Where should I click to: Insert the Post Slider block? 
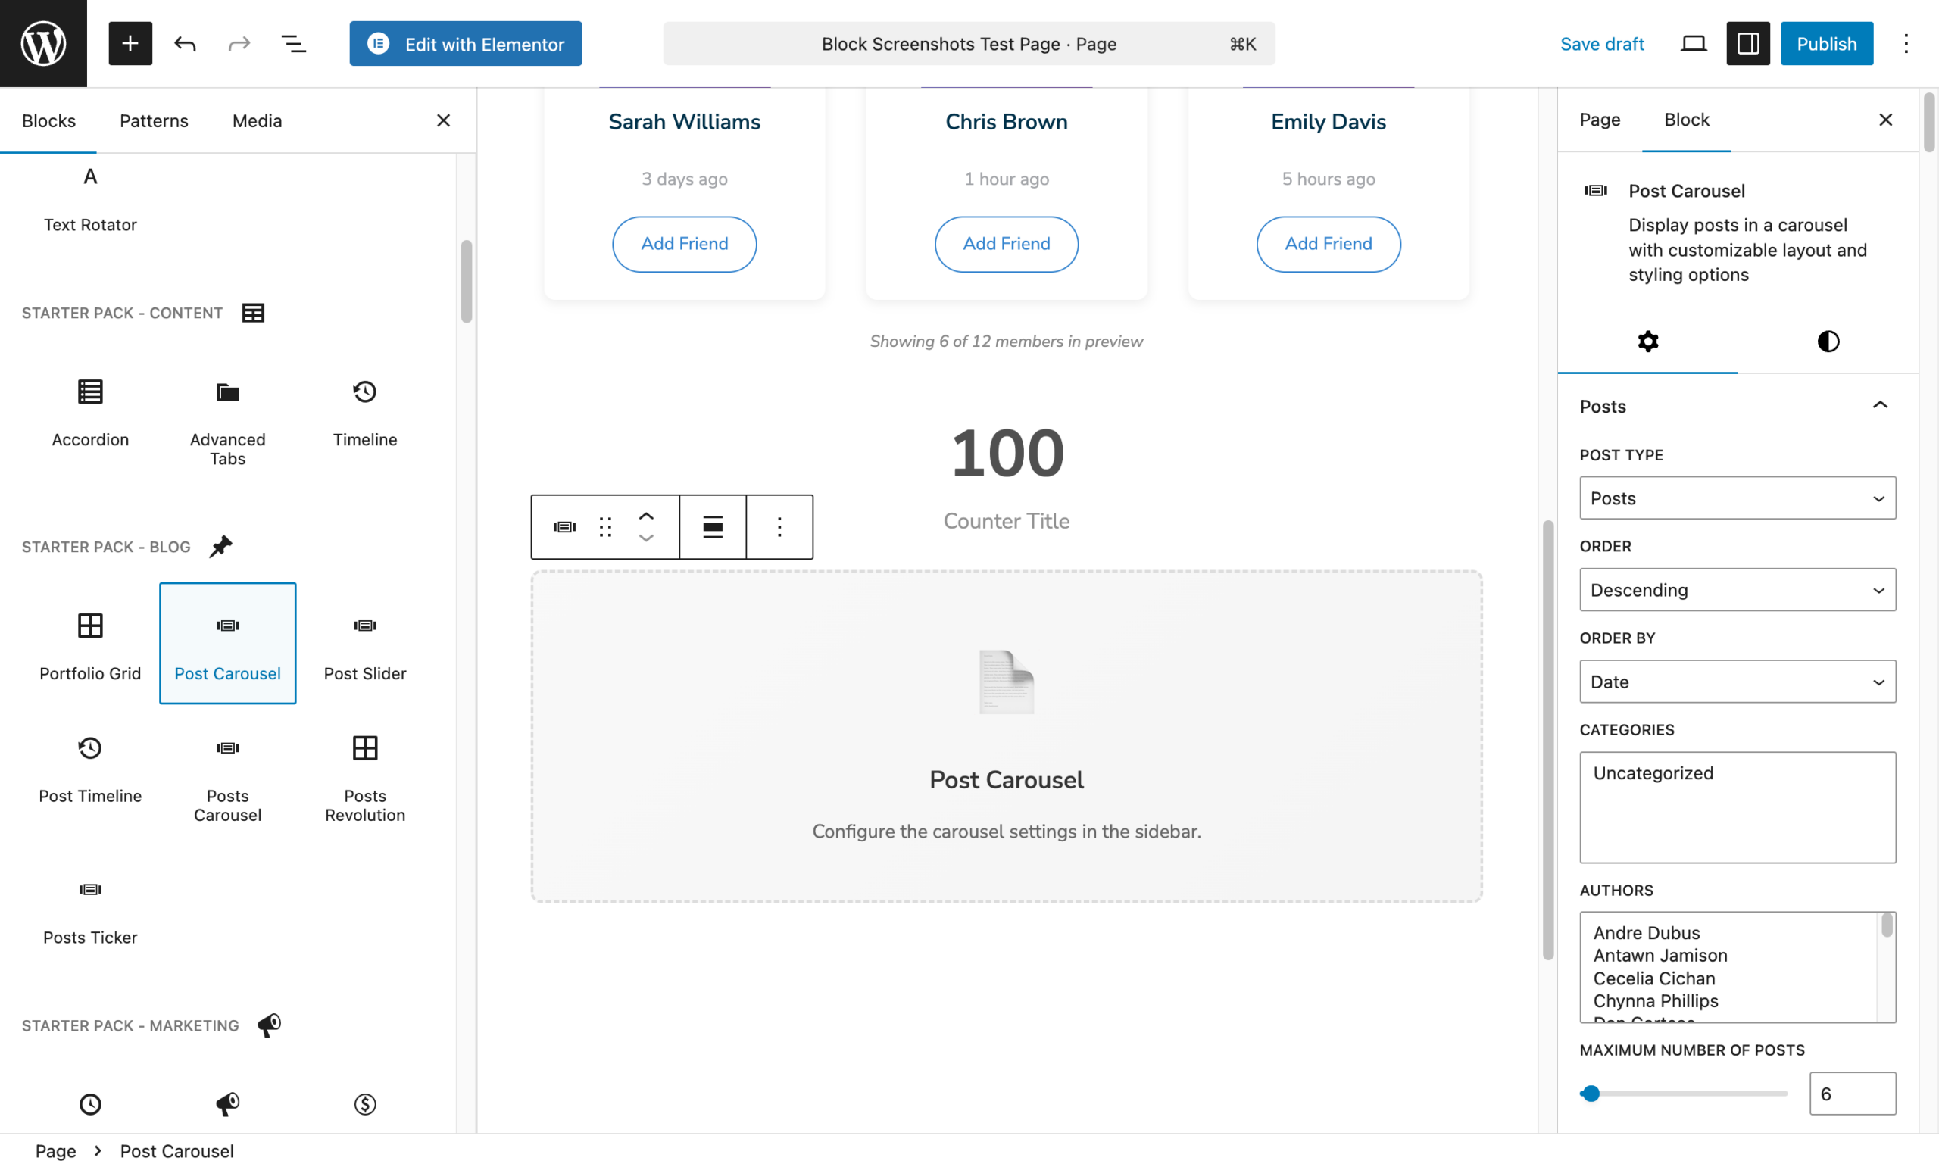[x=364, y=644]
